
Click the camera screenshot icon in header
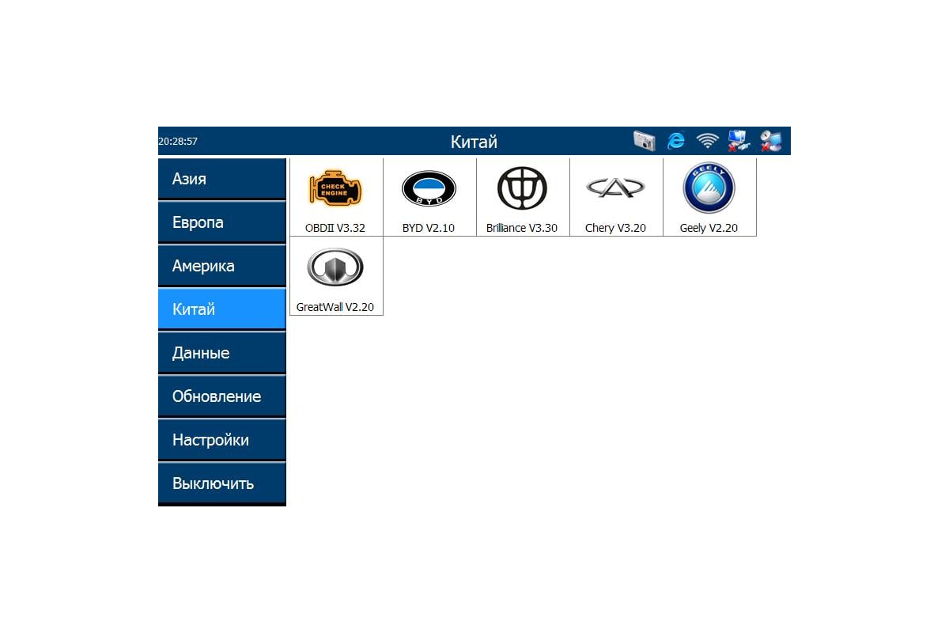[645, 141]
